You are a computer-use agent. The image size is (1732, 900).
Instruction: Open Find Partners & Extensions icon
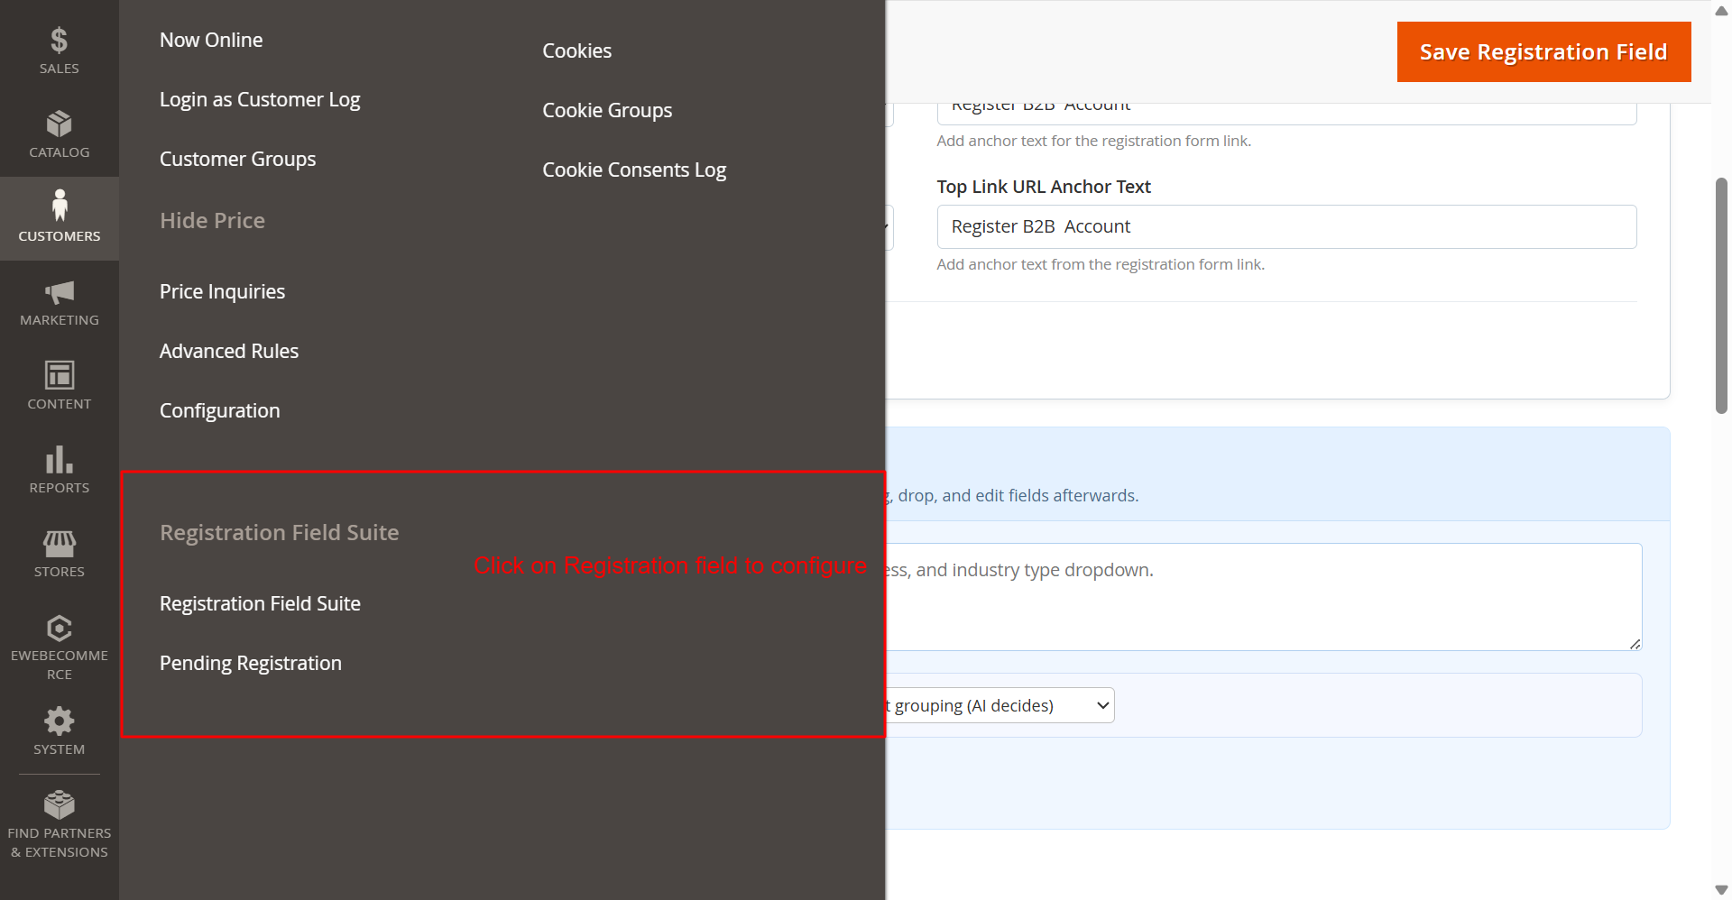(x=59, y=805)
